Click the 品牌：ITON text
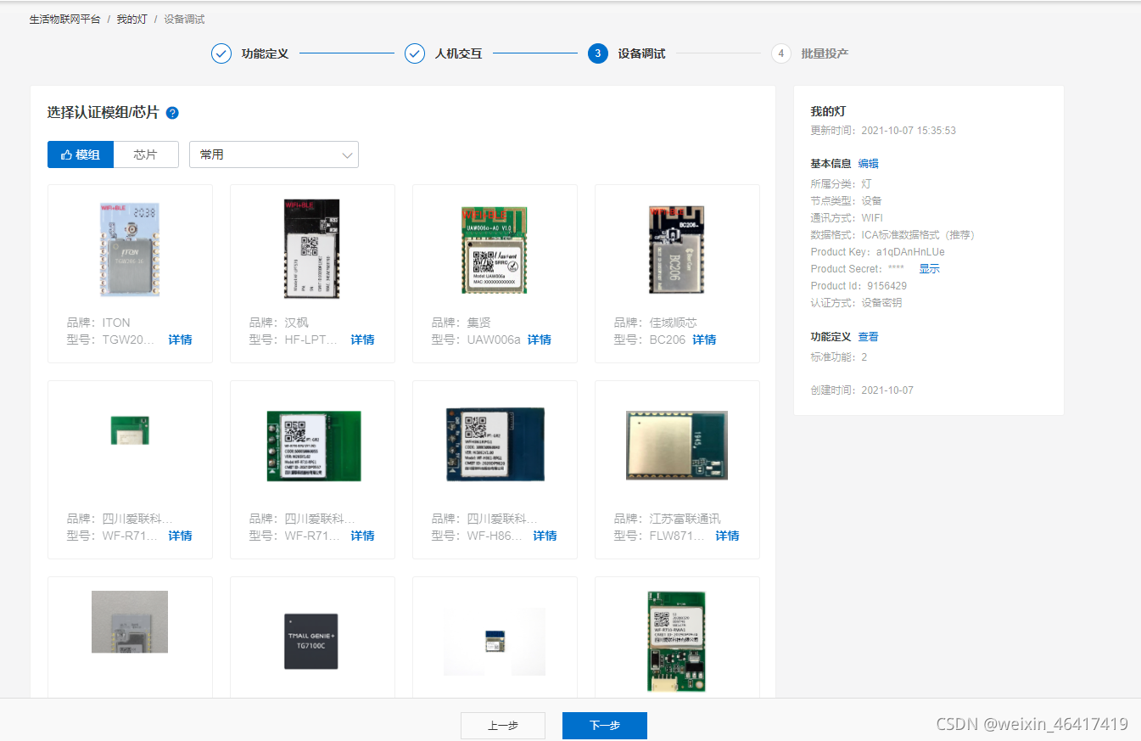Viewport: 1141px width, 741px height. coord(98,323)
